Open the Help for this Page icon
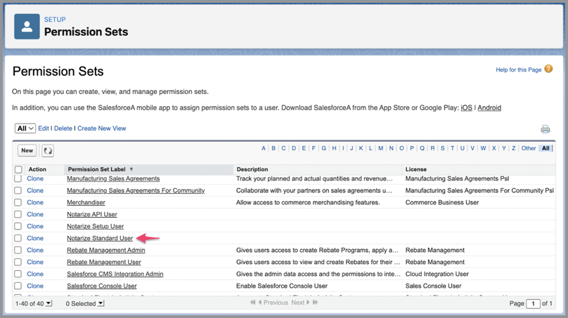The image size is (568, 318). coord(548,69)
